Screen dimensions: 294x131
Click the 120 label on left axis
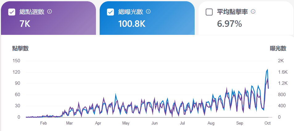pyautogui.click(x=16, y=72)
